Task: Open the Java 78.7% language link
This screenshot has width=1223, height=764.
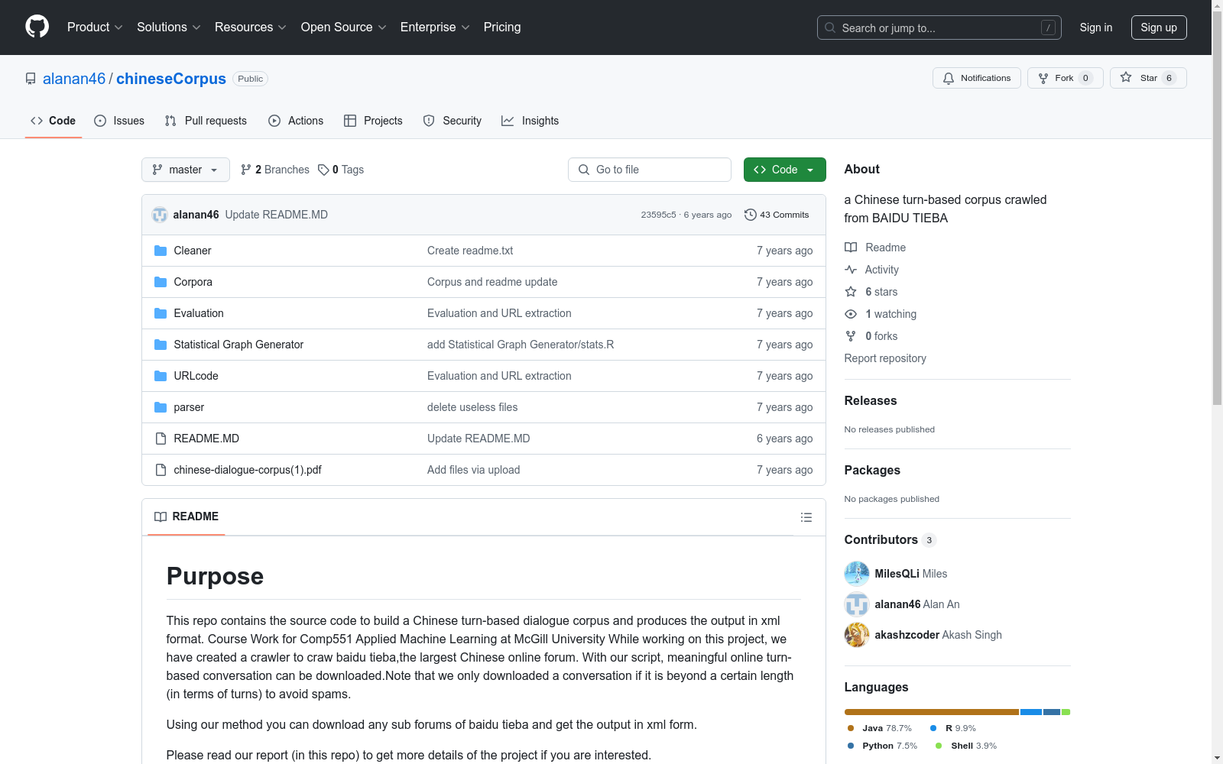Action: 880,728
